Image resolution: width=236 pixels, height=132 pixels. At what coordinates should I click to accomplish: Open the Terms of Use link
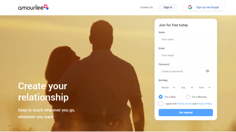185,104
